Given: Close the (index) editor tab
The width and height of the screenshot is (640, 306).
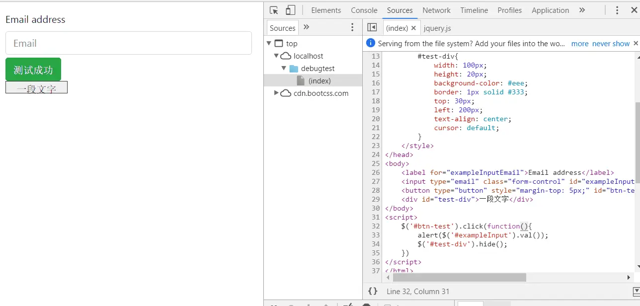Looking at the screenshot, I should [413, 28].
